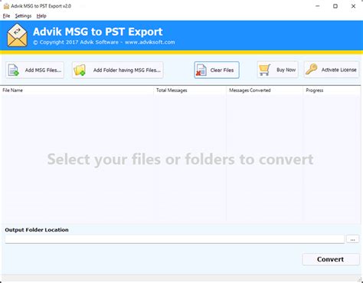Click the Add MSG Files... button label
The width and height of the screenshot is (363, 283).
point(43,70)
